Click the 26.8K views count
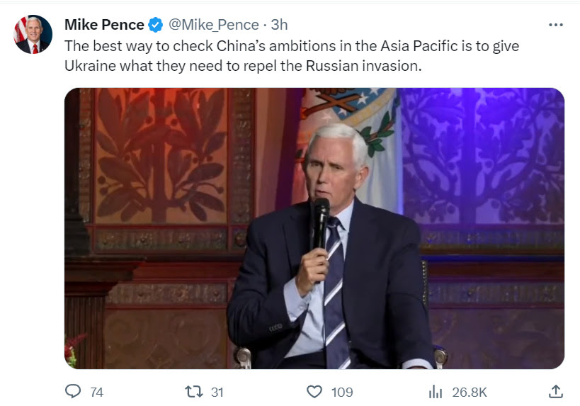 469,392
